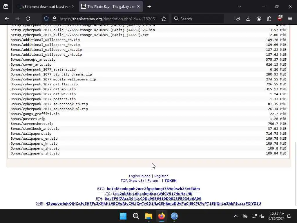Open the TOKEN link
Image resolution: width=297 pixels, height=223 pixels.
171,181
